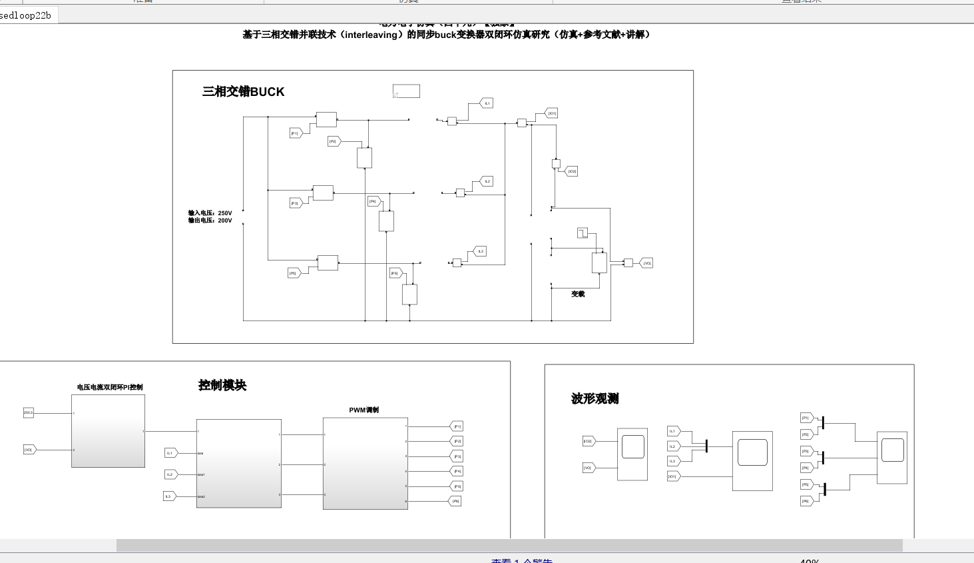Image resolution: width=974 pixels, height=563 pixels.
Task: Select the 200.3 constant block
Action: click(28, 413)
